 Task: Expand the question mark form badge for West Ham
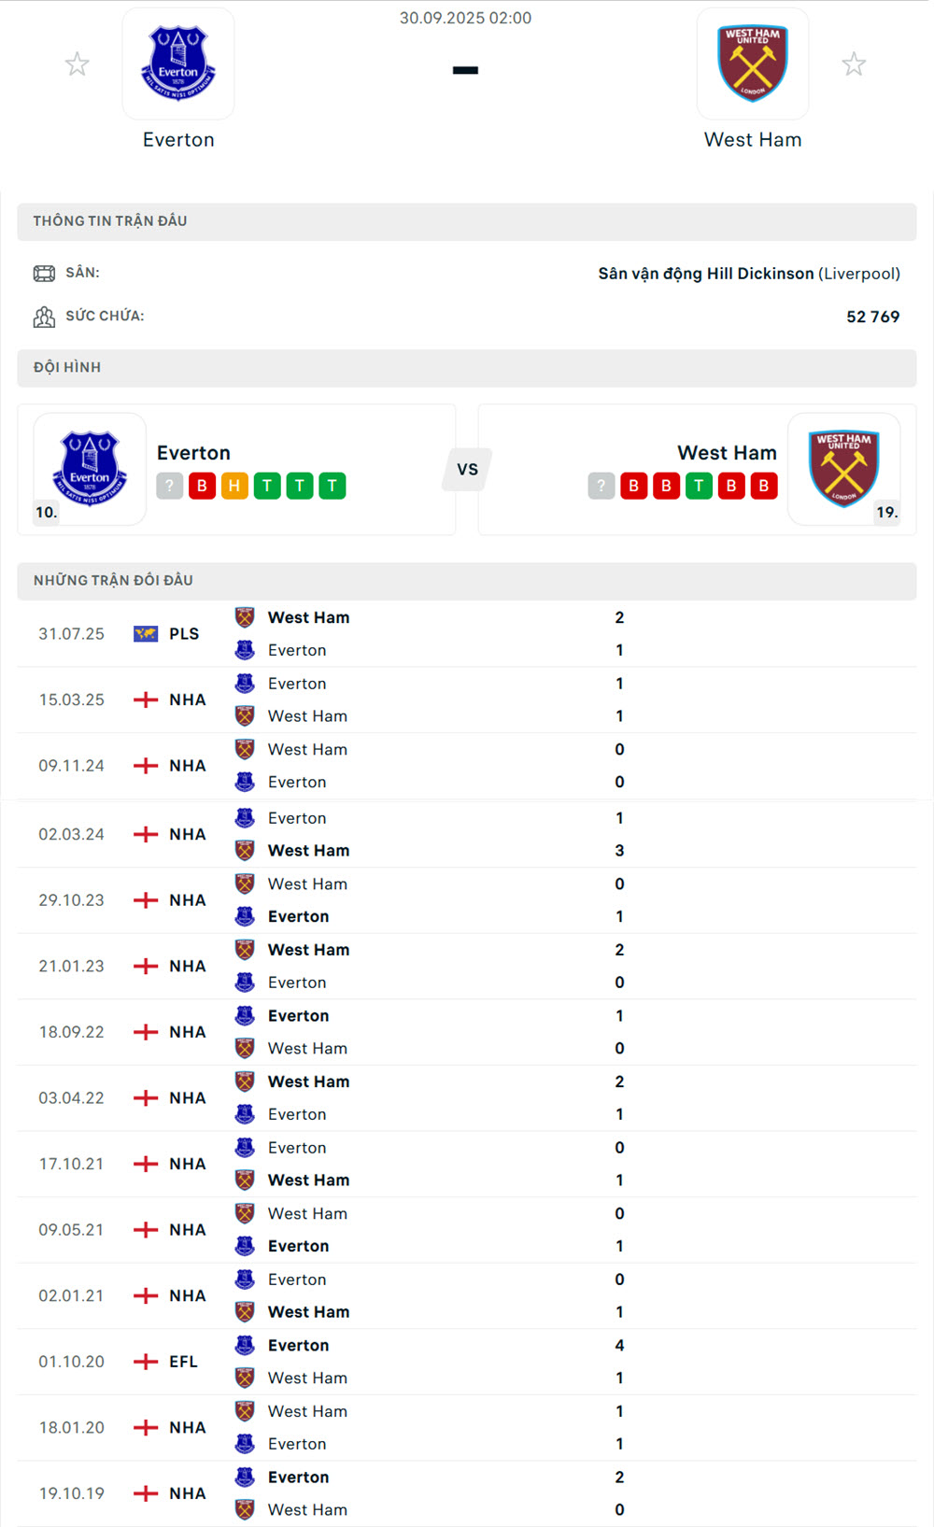pyautogui.click(x=599, y=486)
